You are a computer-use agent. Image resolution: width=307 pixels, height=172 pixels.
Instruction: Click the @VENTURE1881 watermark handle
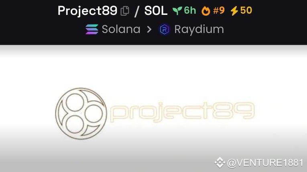click(x=265, y=163)
